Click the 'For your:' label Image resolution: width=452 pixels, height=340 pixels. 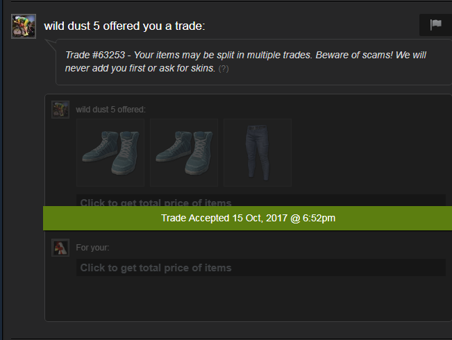(x=92, y=248)
